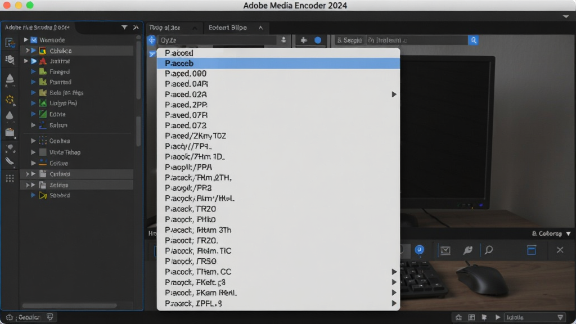Image resolution: width=576 pixels, height=324 pixels.
Task: Expand the Wennode tree item
Action: point(26,40)
